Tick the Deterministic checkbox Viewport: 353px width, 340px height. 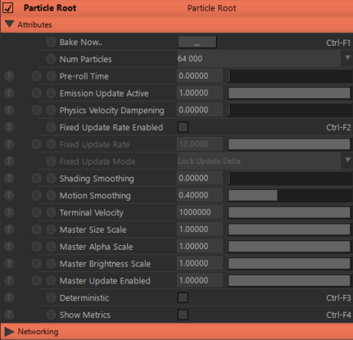183,297
